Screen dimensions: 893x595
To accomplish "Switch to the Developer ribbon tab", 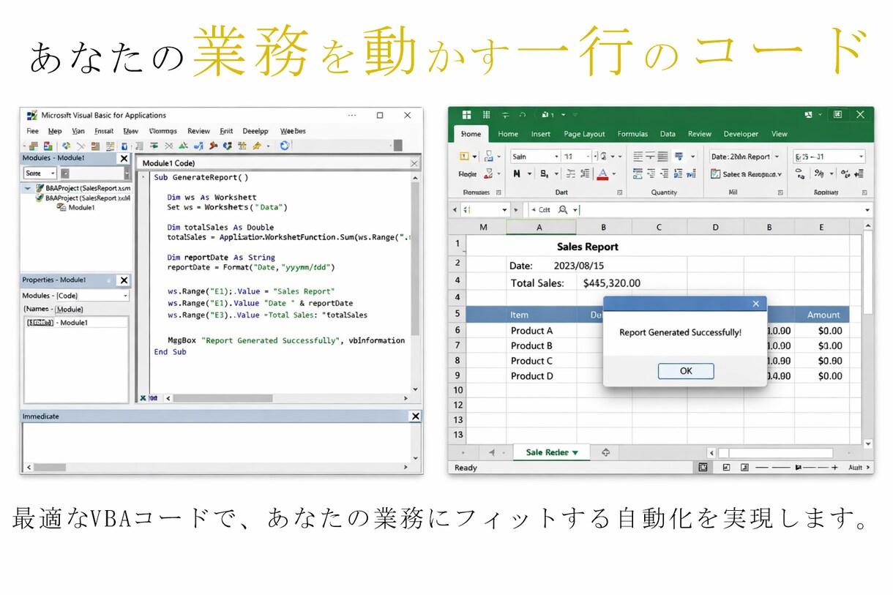I will [741, 134].
